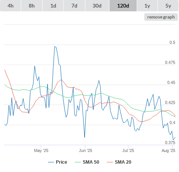Image resolution: width=179 pixels, height=172 pixels.
Task: Click the Aug '25 axis label
Action: 168,150
